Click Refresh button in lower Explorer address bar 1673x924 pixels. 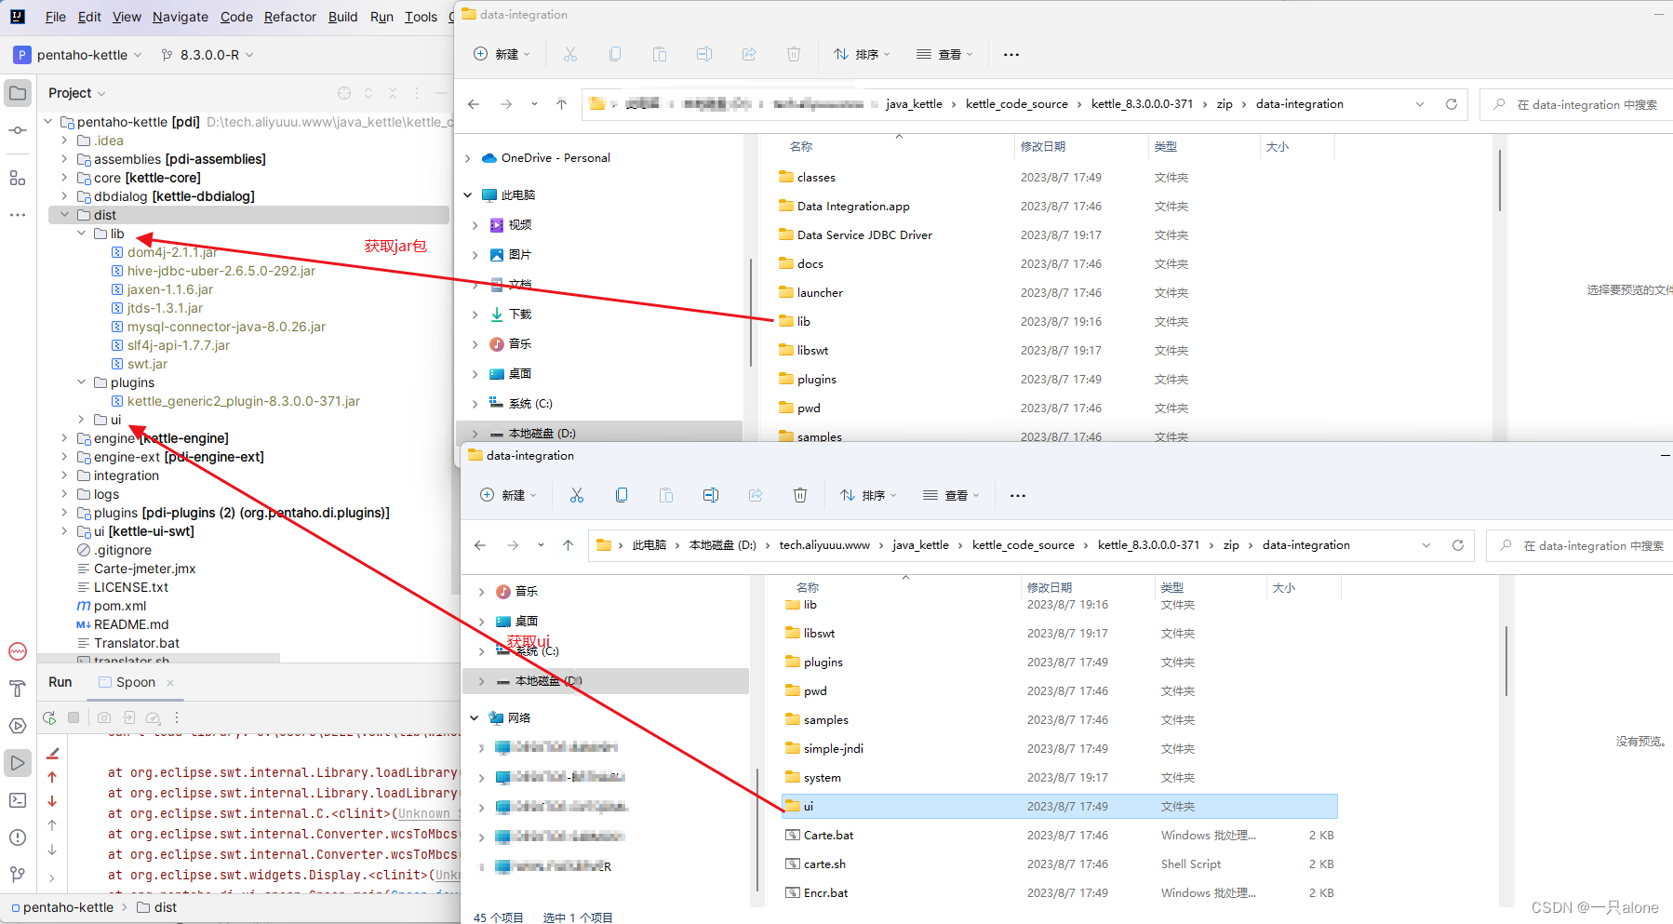point(1458,545)
